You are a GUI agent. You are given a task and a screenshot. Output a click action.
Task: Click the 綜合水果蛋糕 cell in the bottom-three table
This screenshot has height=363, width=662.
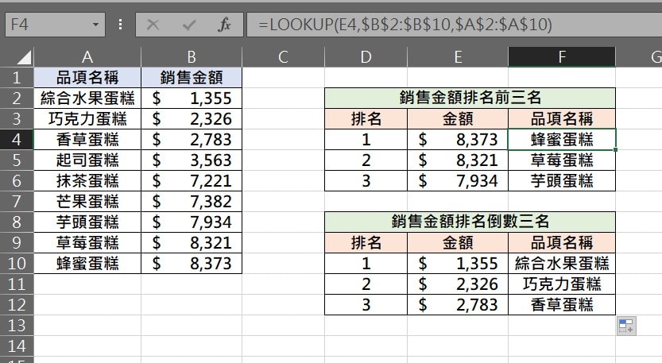pos(561,263)
